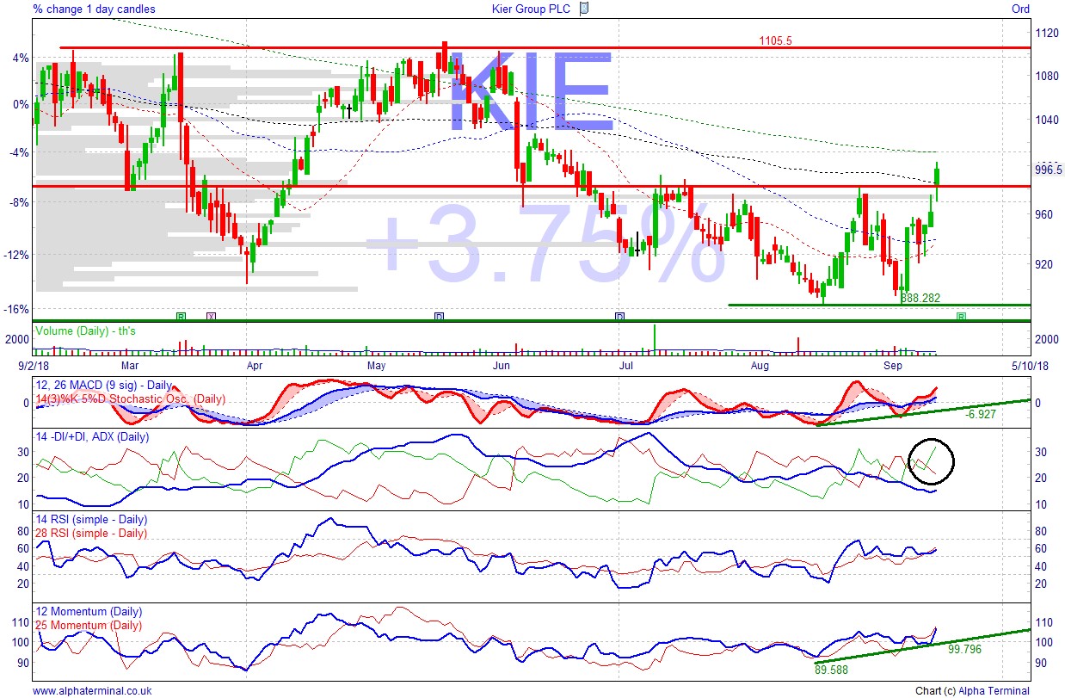Select the 888.282 support level label

[920, 298]
